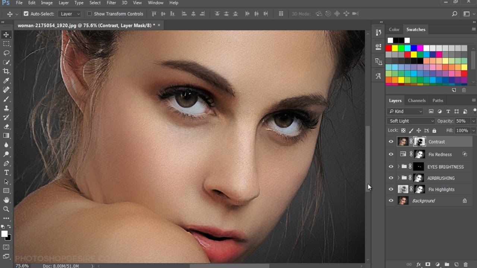477x268 pixels.
Task: Select the Hand tool
Action: (6, 200)
